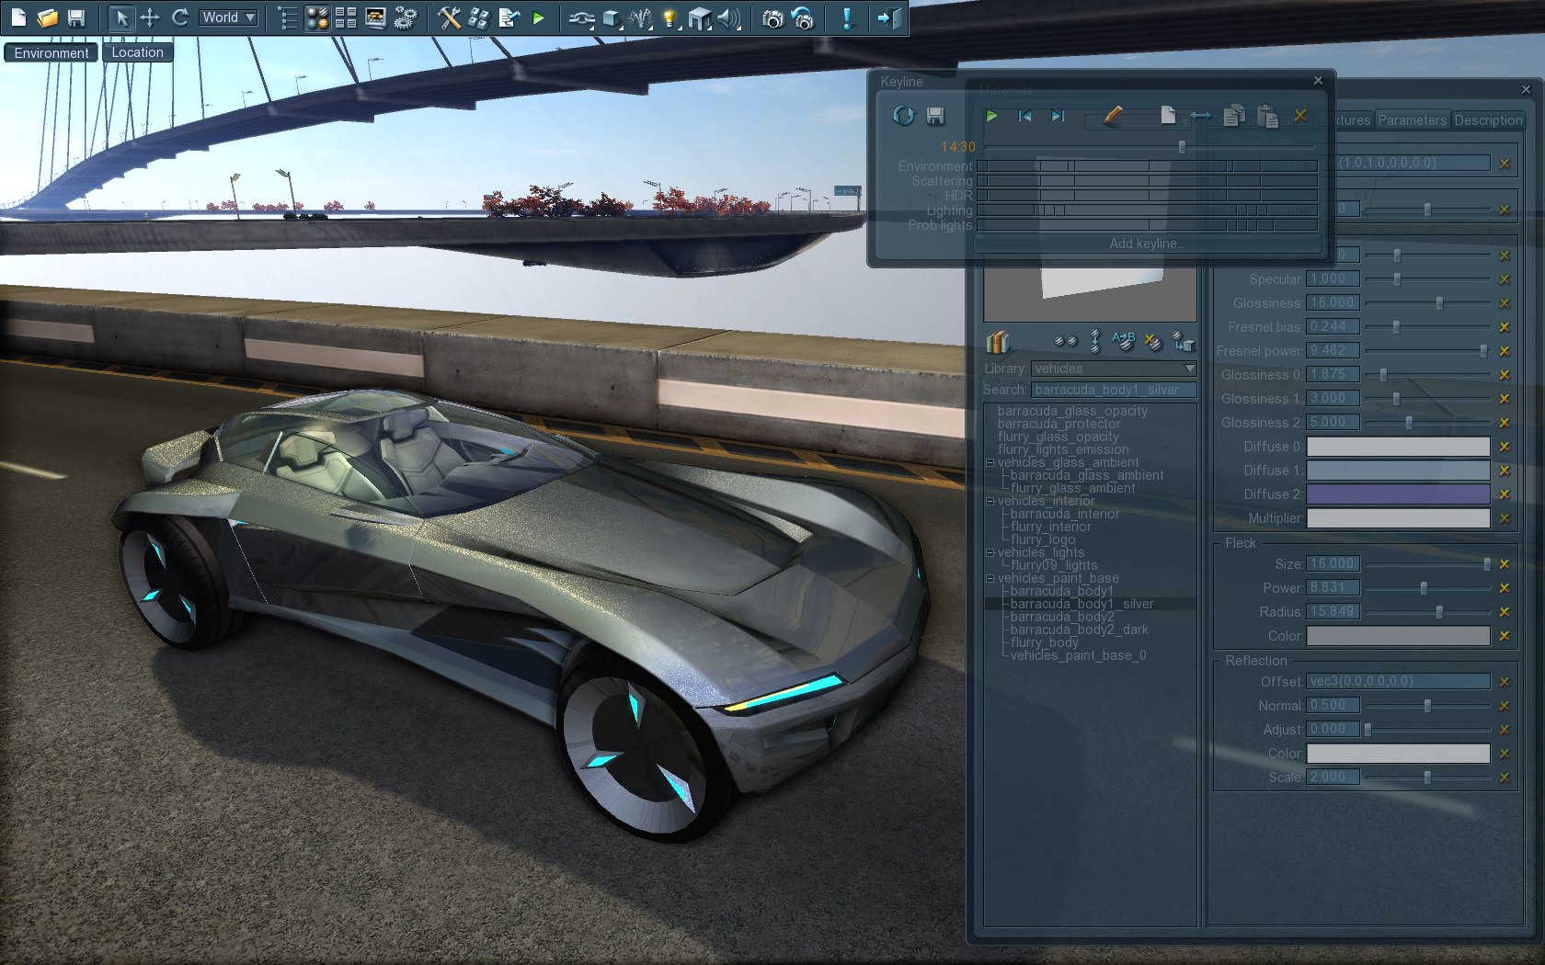Open the Location tab

(137, 52)
